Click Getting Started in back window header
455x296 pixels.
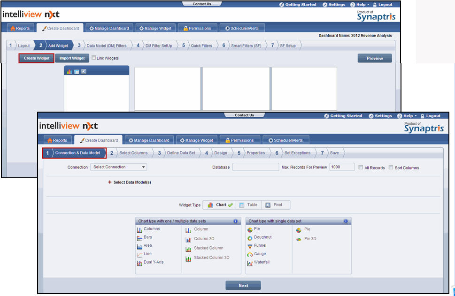coord(298,5)
